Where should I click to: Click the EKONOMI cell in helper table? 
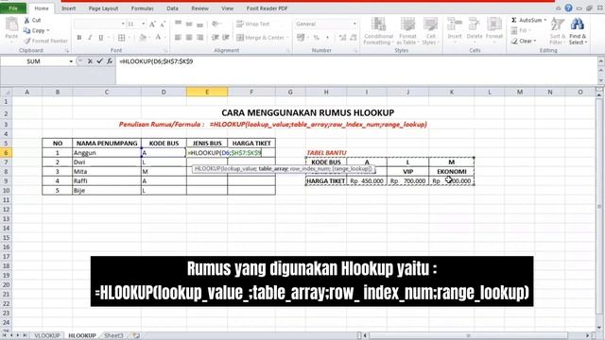click(452, 172)
